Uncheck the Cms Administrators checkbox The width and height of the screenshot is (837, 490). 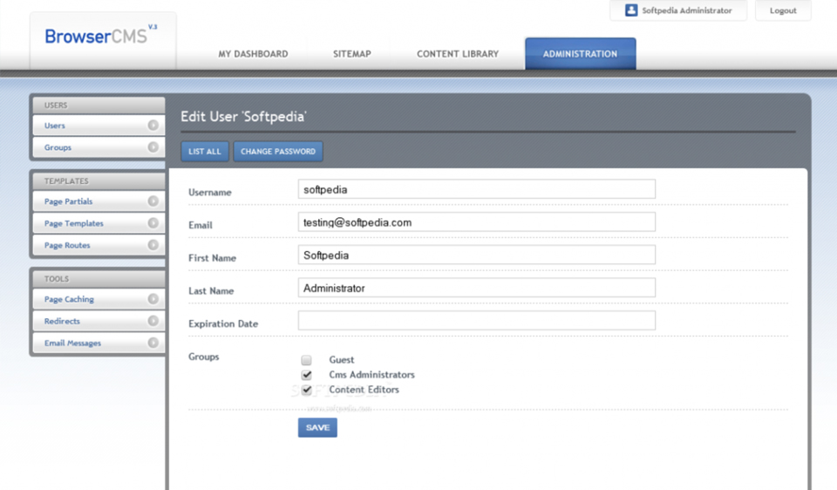point(306,375)
